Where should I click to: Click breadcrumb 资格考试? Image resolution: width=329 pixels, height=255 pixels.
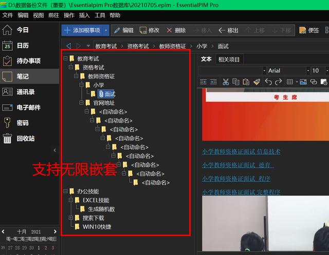138,46
